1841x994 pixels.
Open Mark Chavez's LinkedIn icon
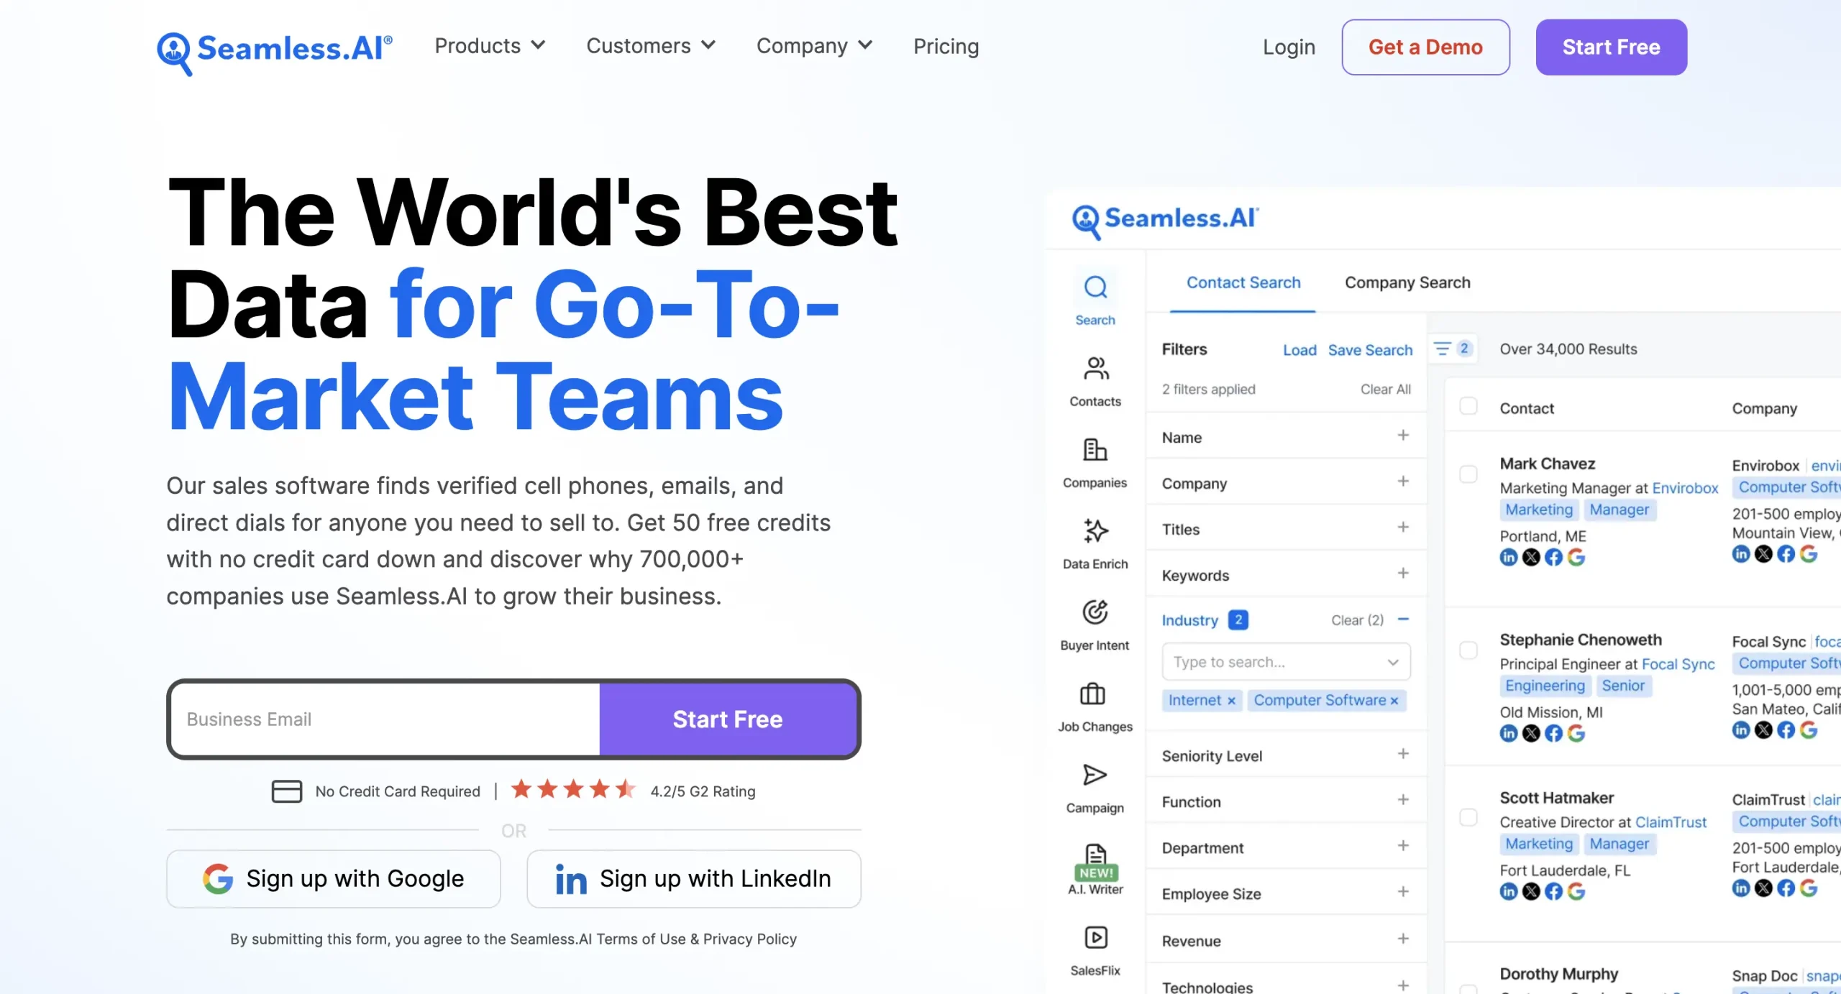coord(1508,557)
